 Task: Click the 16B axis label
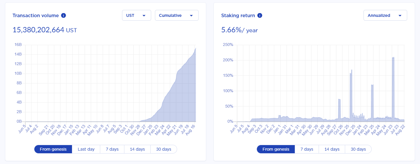[x=18, y=45]
